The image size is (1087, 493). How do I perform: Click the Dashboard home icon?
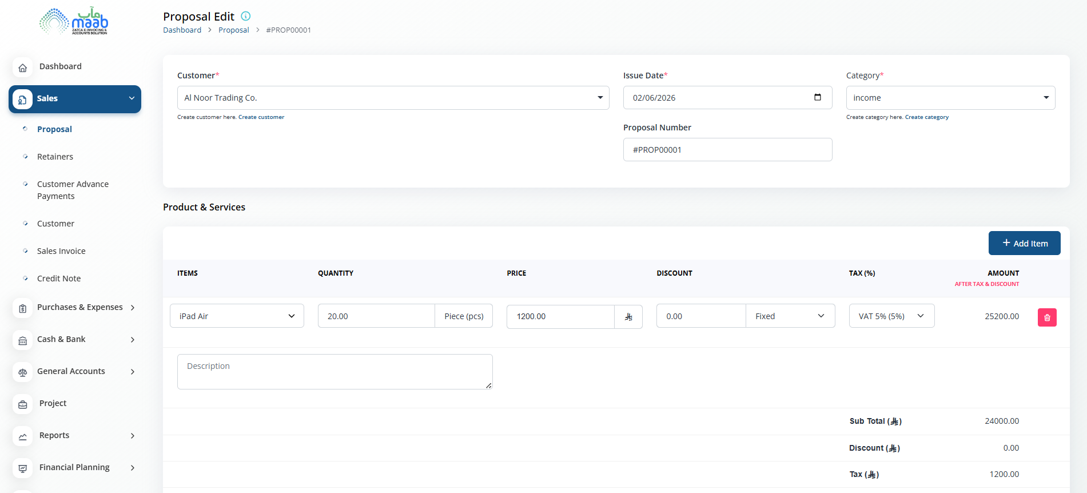tap(23, 67)
